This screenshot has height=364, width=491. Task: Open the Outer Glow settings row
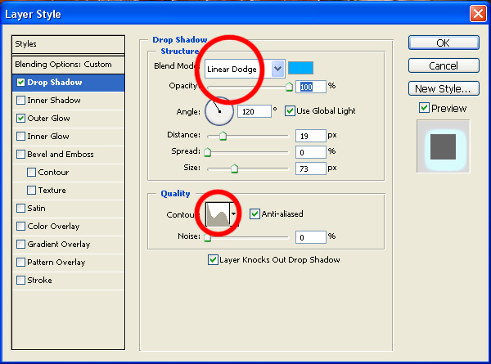click(68, 119)
